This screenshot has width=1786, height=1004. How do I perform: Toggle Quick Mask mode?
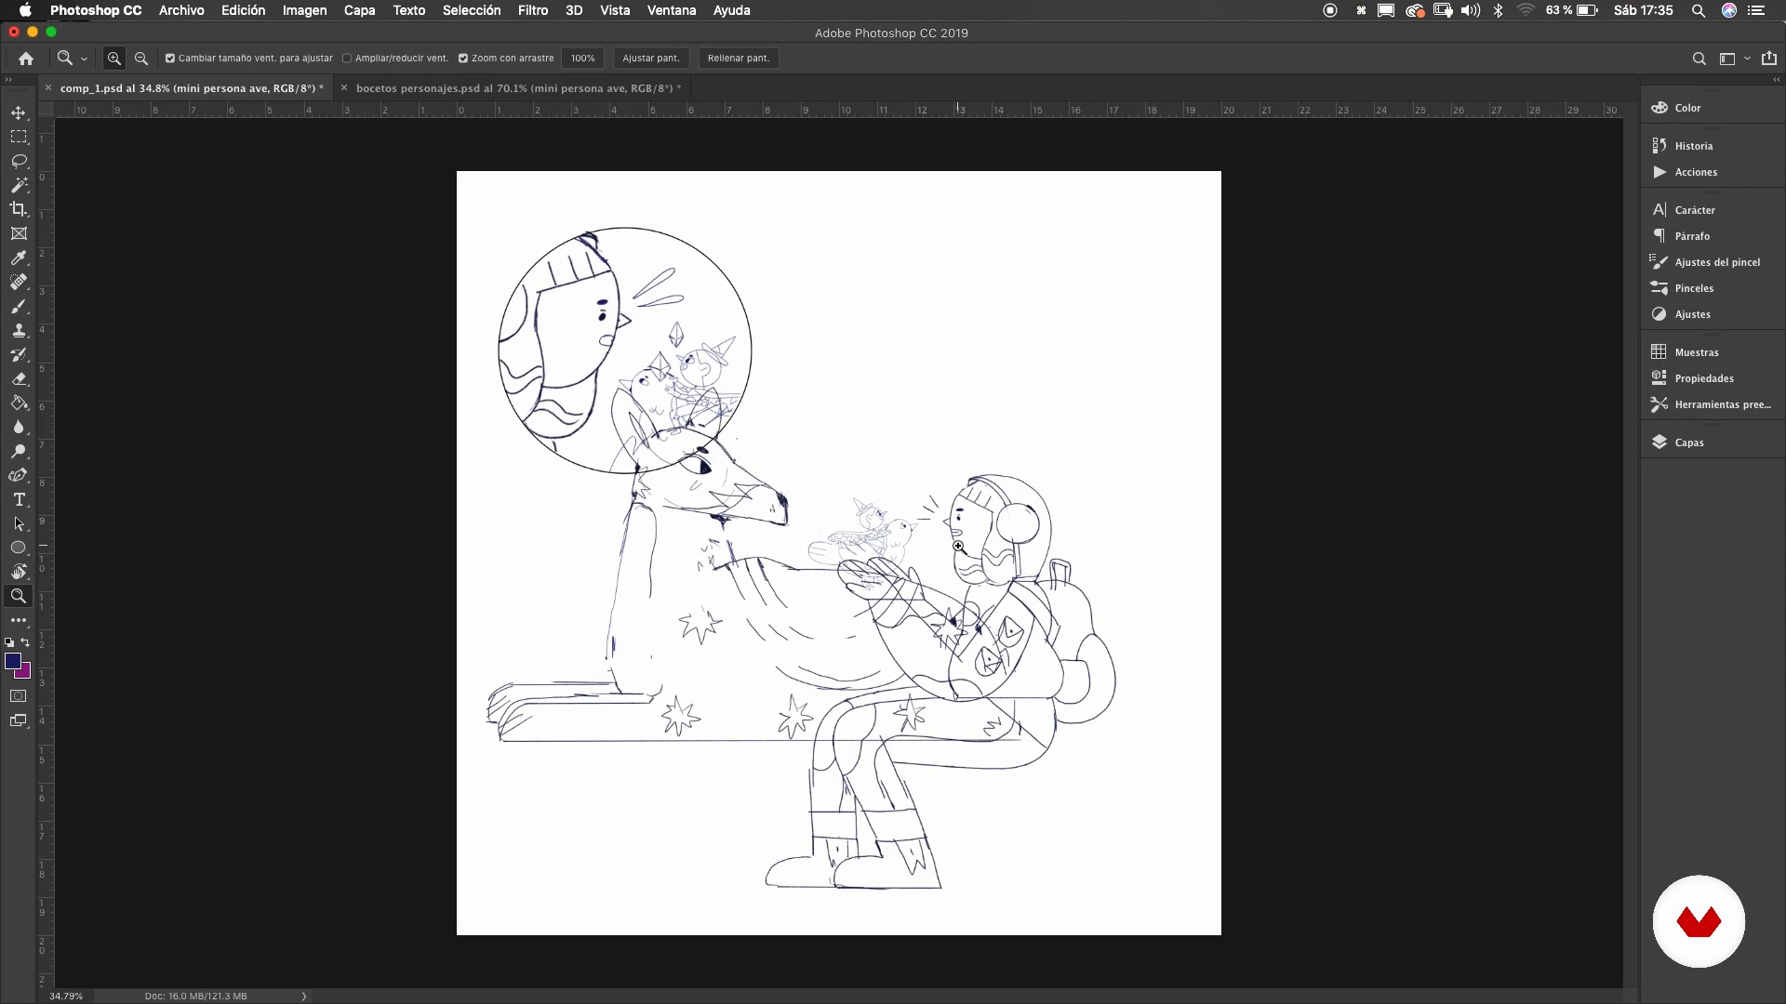[x=19, y=695]
